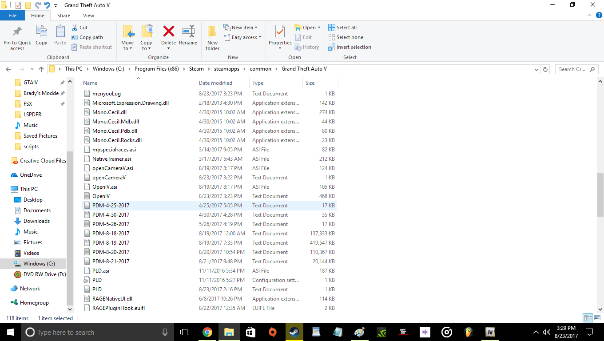
Task: Click the Properties checkmark icon
Action: (280, 32)
